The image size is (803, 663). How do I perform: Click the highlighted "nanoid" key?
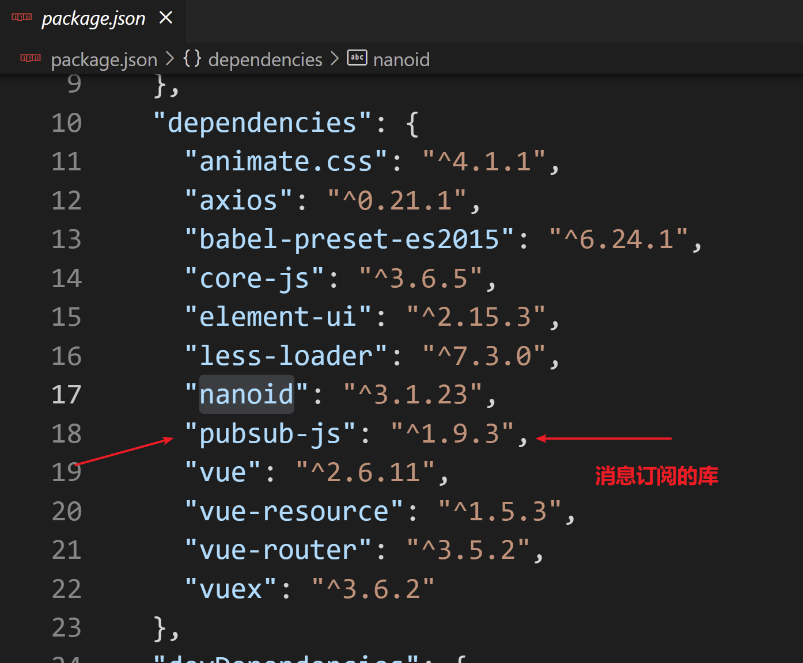coord(247,395)
